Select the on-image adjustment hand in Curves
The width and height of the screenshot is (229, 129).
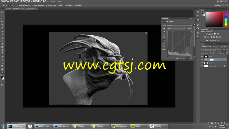tap(164, 29)
